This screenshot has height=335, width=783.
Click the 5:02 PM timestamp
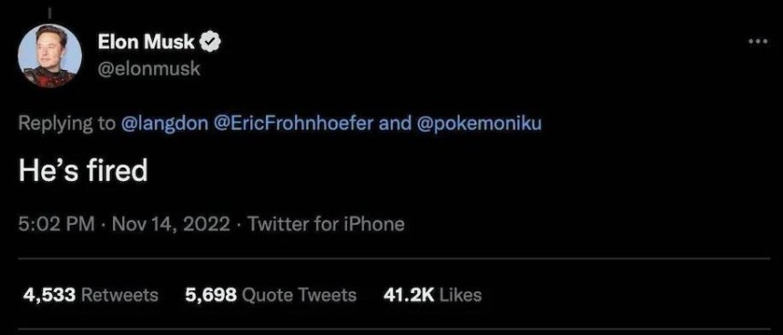pos(56,224)
